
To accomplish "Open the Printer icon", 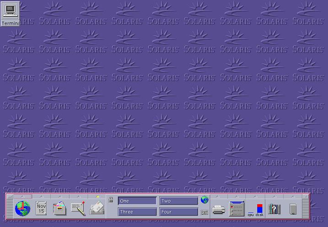I will click(219, 210).
